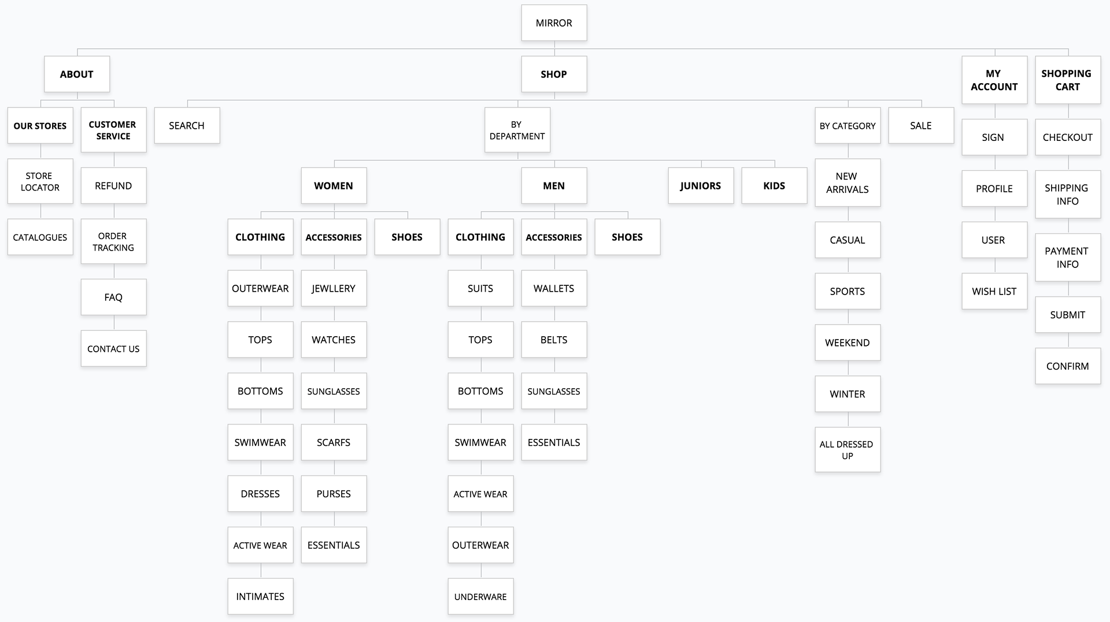Screen dimensions: 1110x622
Task: Select the MIRROR root node
Action: pyautogui.click(x=554, y=23)
